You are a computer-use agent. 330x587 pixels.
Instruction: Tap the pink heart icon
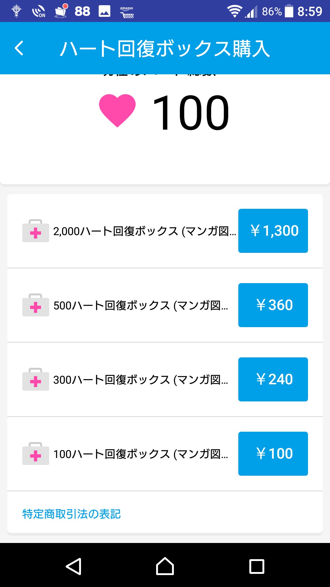(117, 110)
